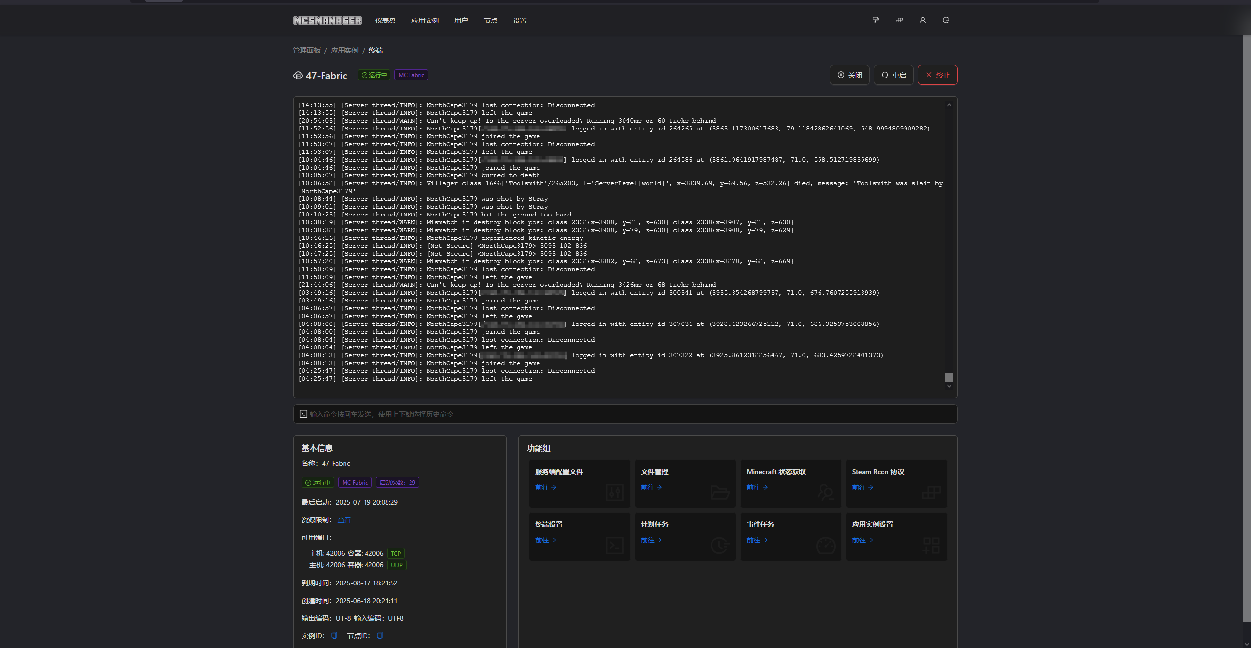Click 运行中 status tag beside title
Image resolution: width=1251 pixels, height=648 pixels.
(x=374, y=75)
